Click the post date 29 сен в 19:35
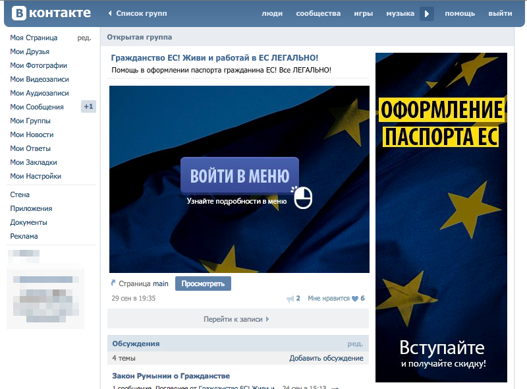527x389 pixels. pos(134,298)
